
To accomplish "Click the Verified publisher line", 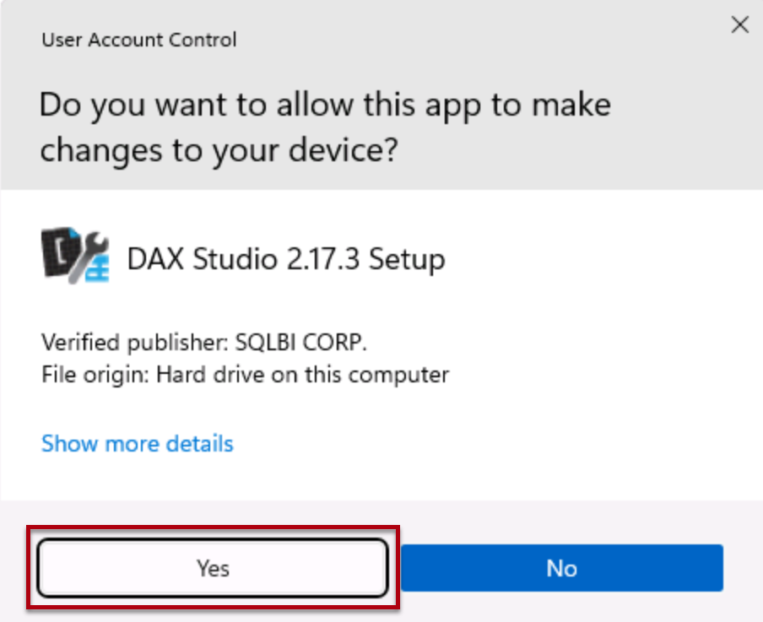I will (x=204, y=342).
